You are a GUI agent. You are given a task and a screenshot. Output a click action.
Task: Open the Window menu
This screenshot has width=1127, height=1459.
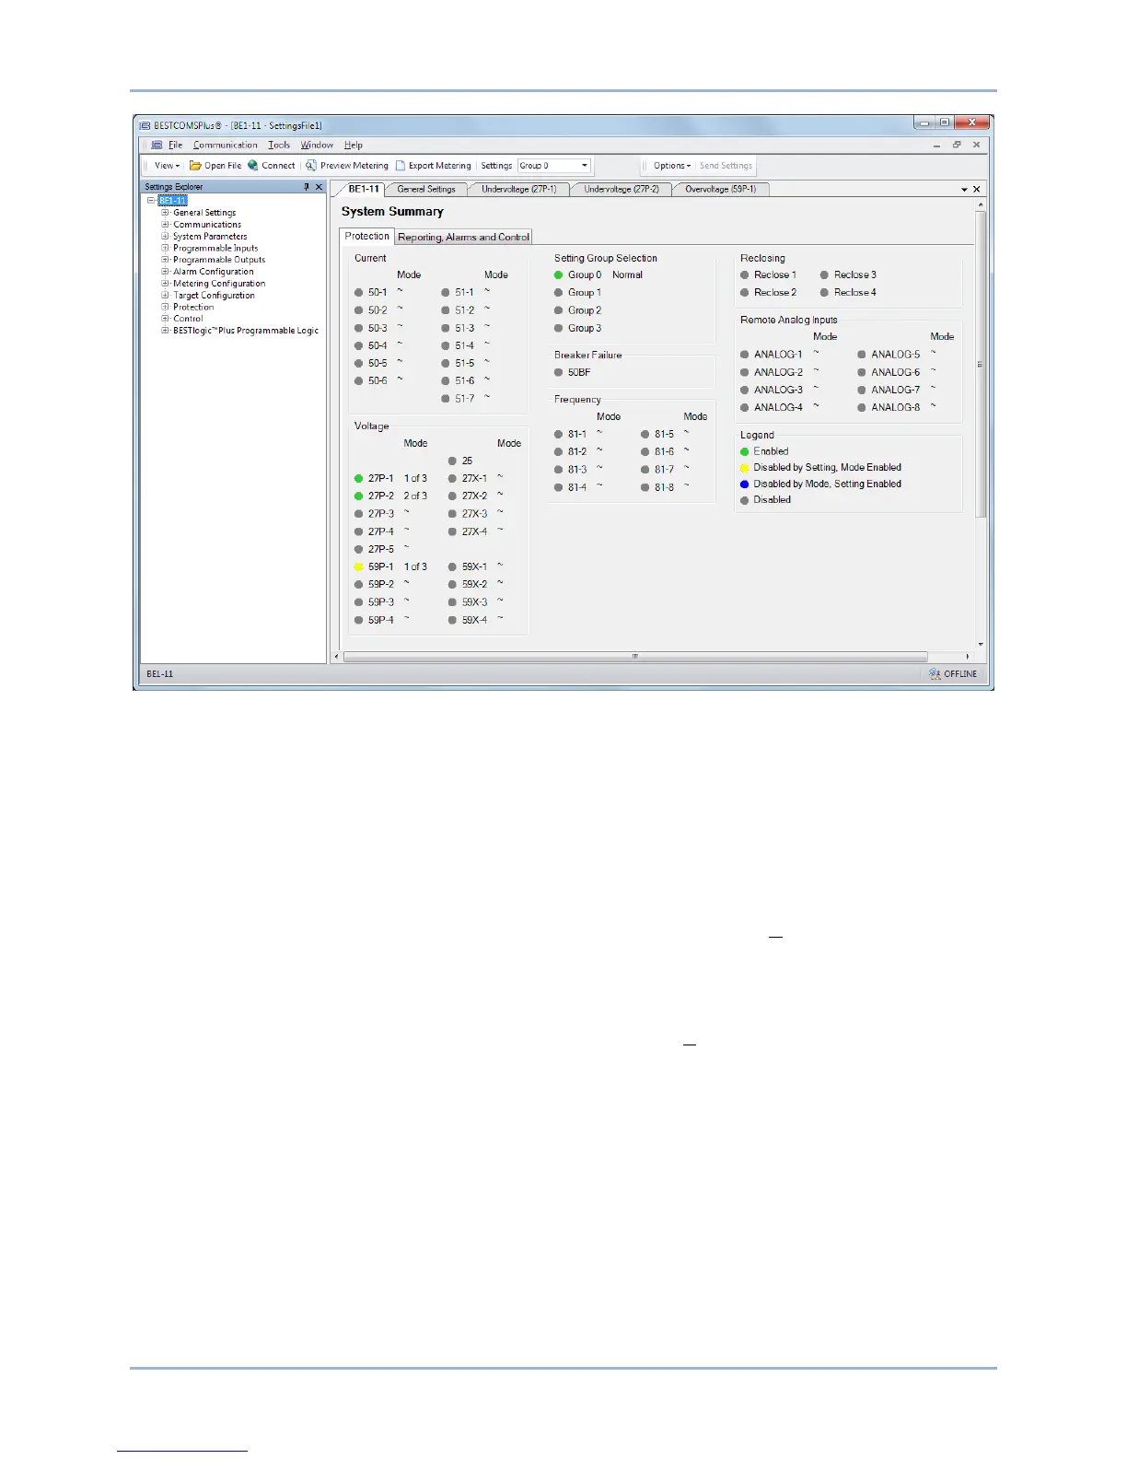pos(317,145)
